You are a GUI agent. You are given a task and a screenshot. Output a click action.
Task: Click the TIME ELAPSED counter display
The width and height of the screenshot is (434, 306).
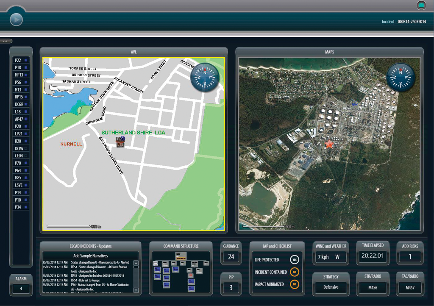[x=373, y=256]
